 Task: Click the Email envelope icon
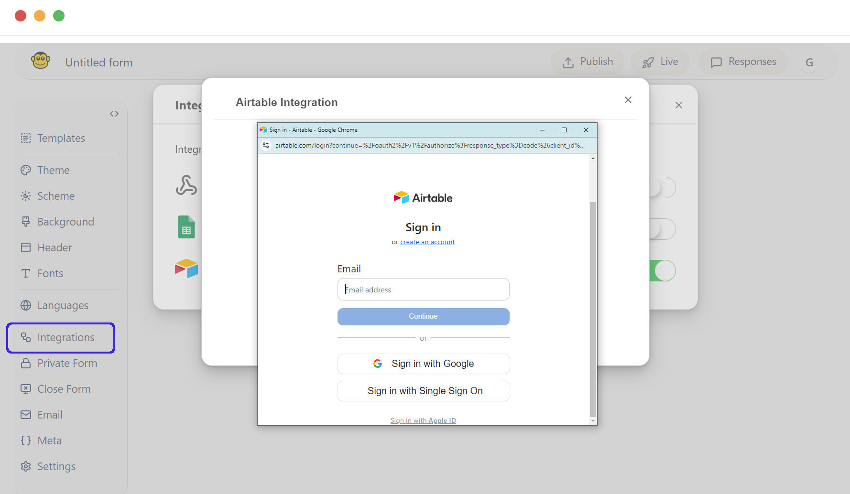pos(26,415)
